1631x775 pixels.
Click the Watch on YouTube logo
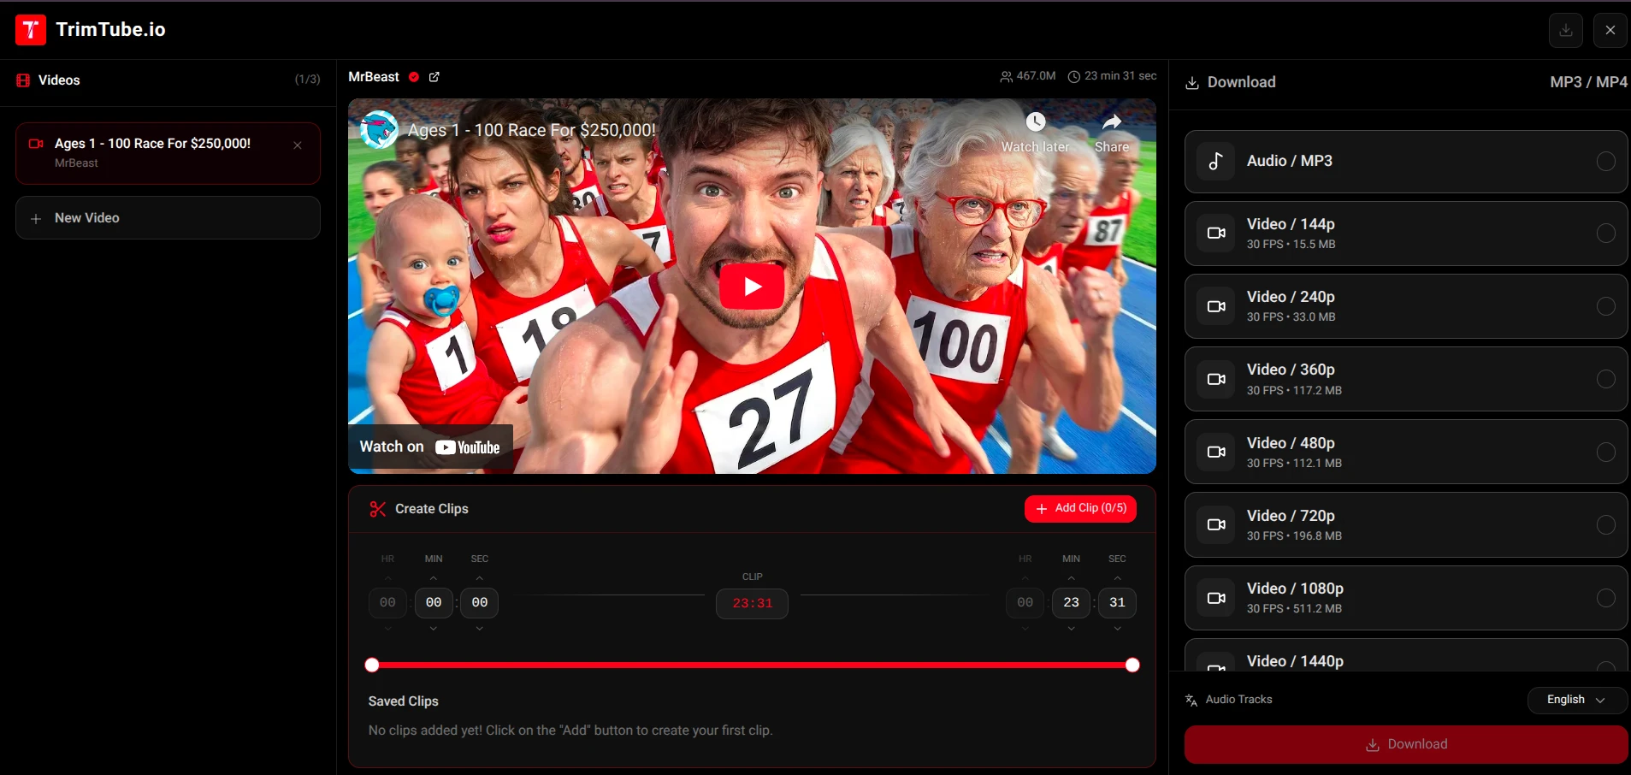tap(467, 447)
